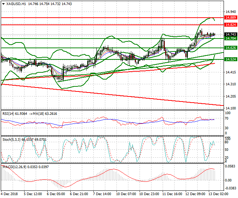Select the RSI 70 level scale value

coord(226,118)
